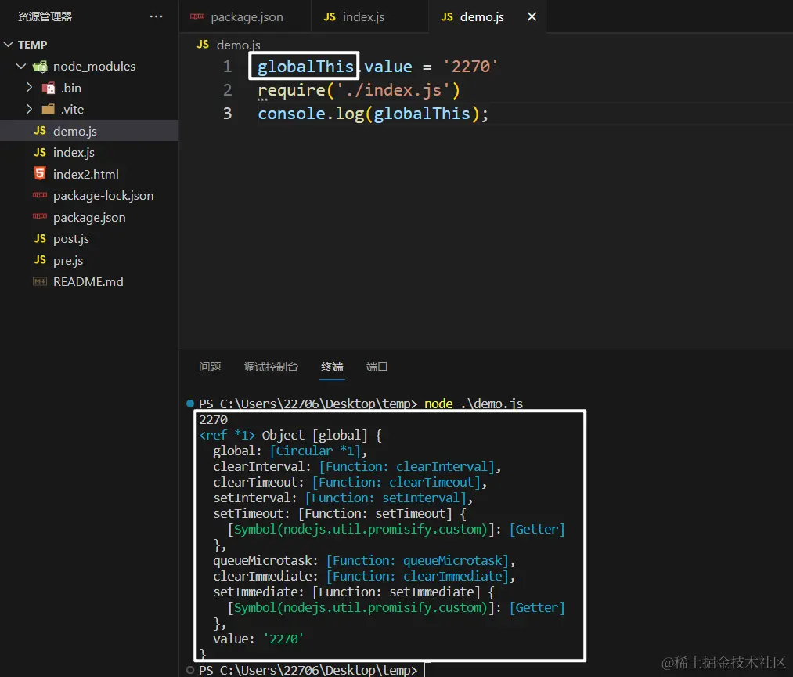Open index.js from the file tree
The image size is (793, 677).
[x=89, y=153]
